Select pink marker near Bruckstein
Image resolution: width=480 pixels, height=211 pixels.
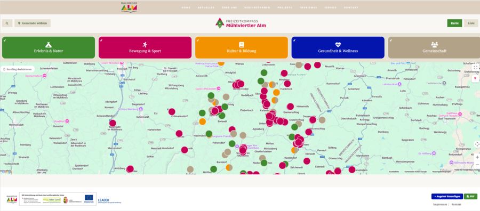click(352, 169)
